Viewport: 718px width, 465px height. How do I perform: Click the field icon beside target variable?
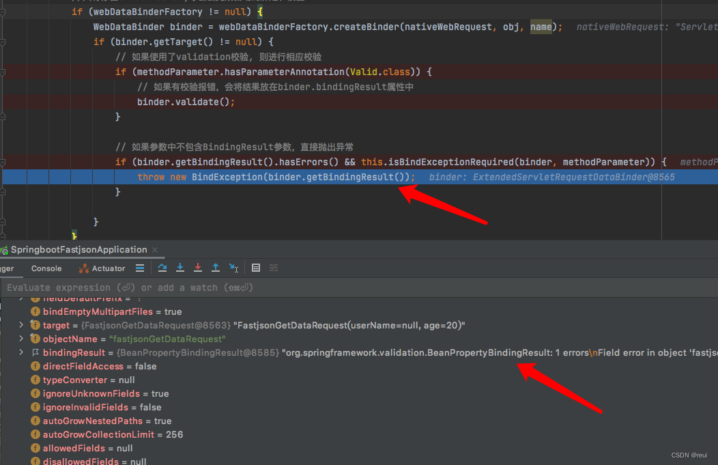tap(35, 325)
